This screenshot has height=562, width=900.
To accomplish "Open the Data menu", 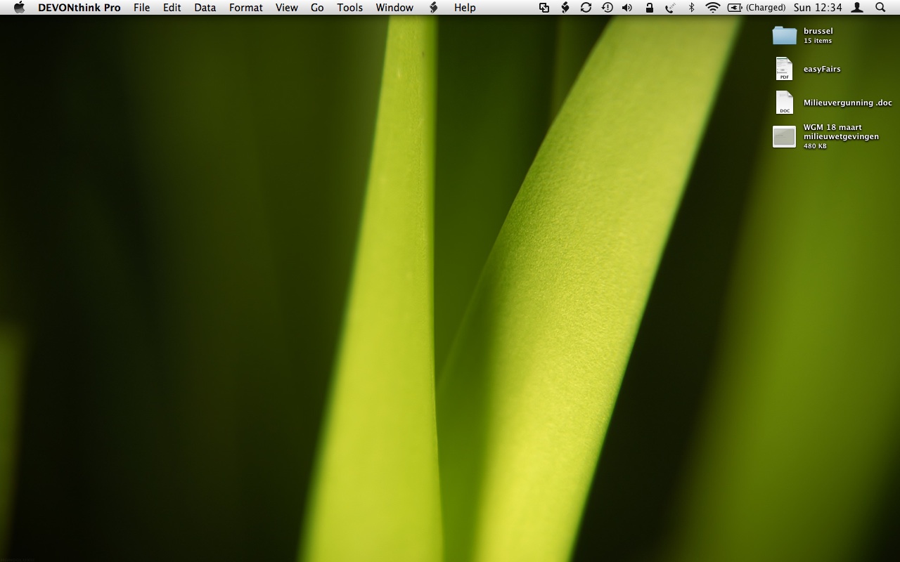I will (205, 8).
